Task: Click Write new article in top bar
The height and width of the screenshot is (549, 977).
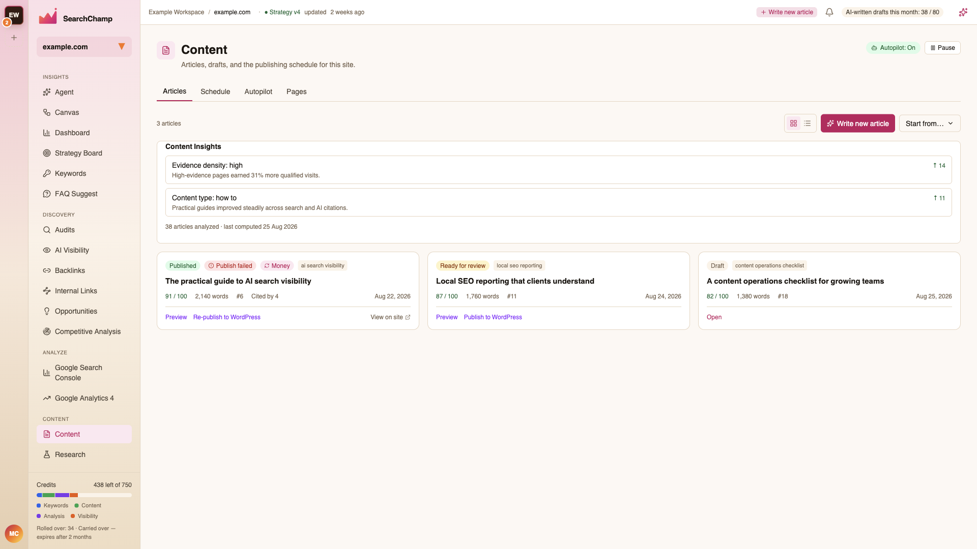Action: click(787, 12)
